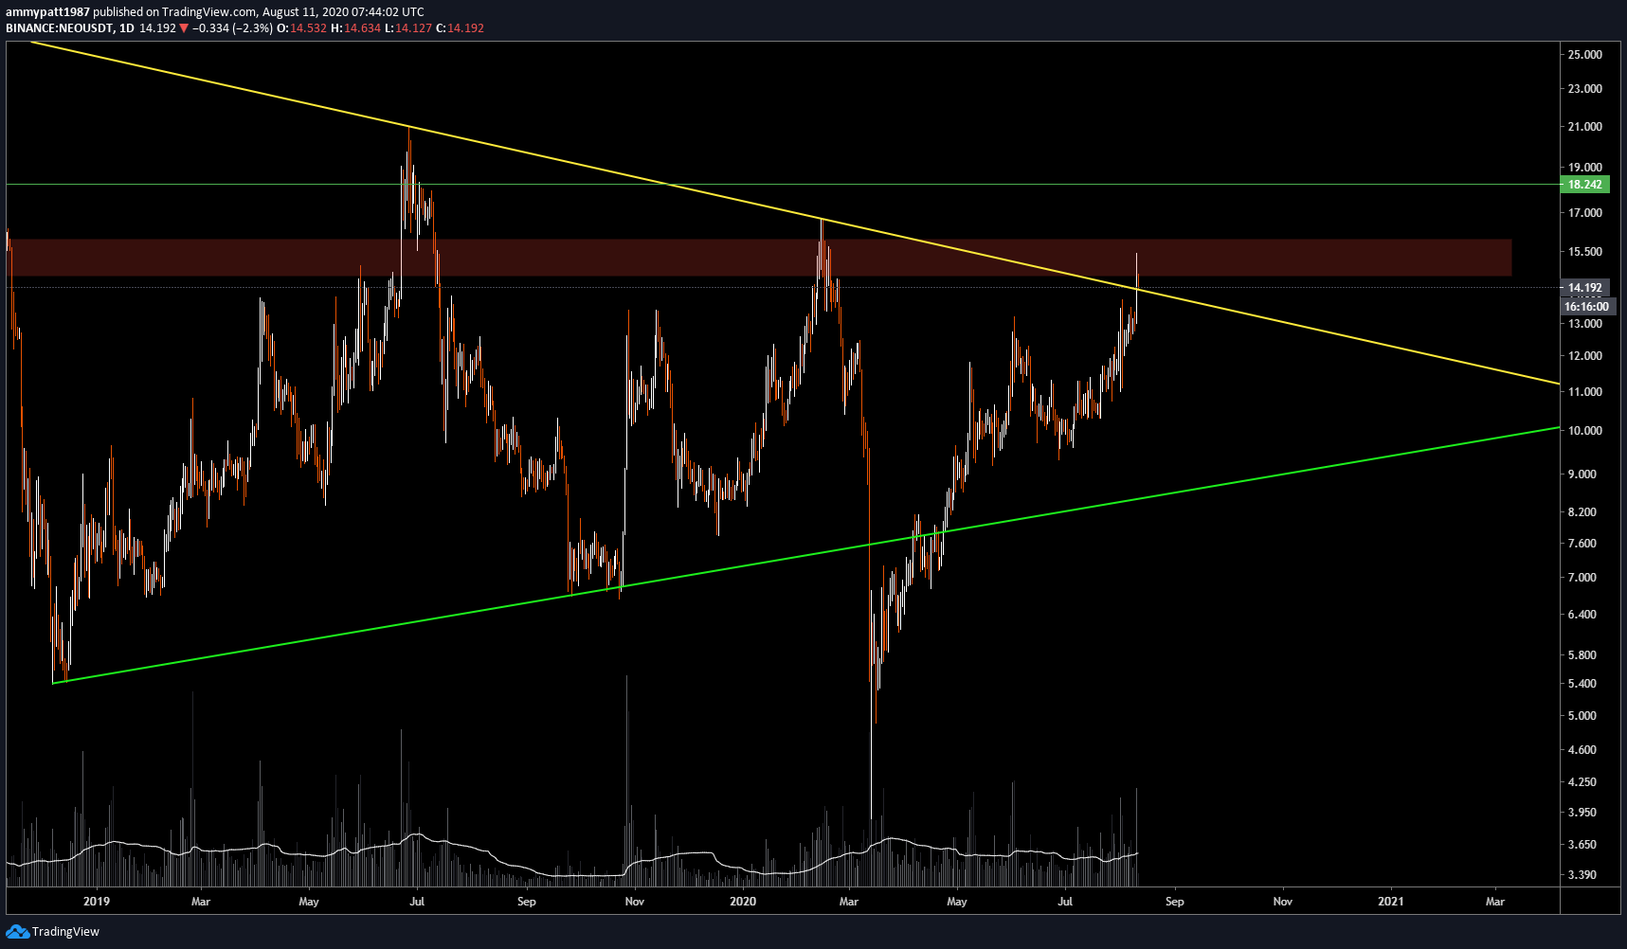Click the open value O:14.532
This screenshot has width=1627, height=949.
pos(301,28)
